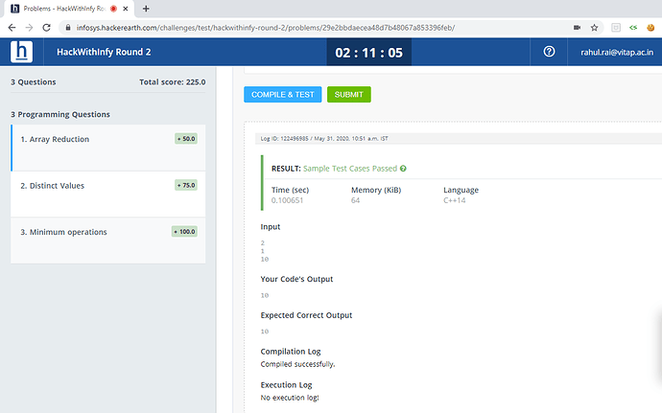Click the green Submit button
The height and width of the screenshot is (413, 662).
[349, 95]
